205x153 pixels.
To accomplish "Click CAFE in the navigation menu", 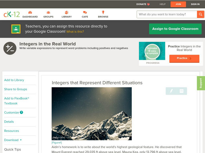I will (85, 17).
